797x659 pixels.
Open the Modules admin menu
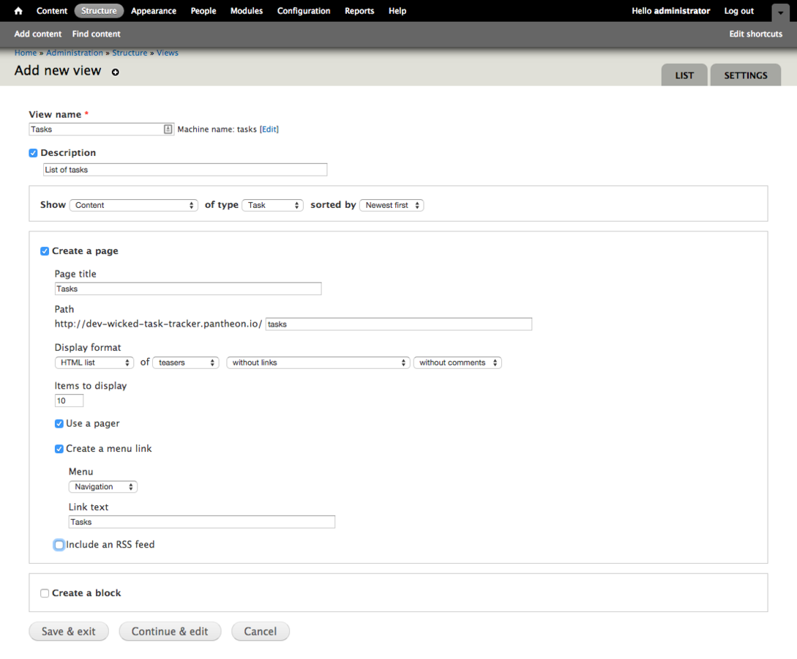(x=247, y=11)
